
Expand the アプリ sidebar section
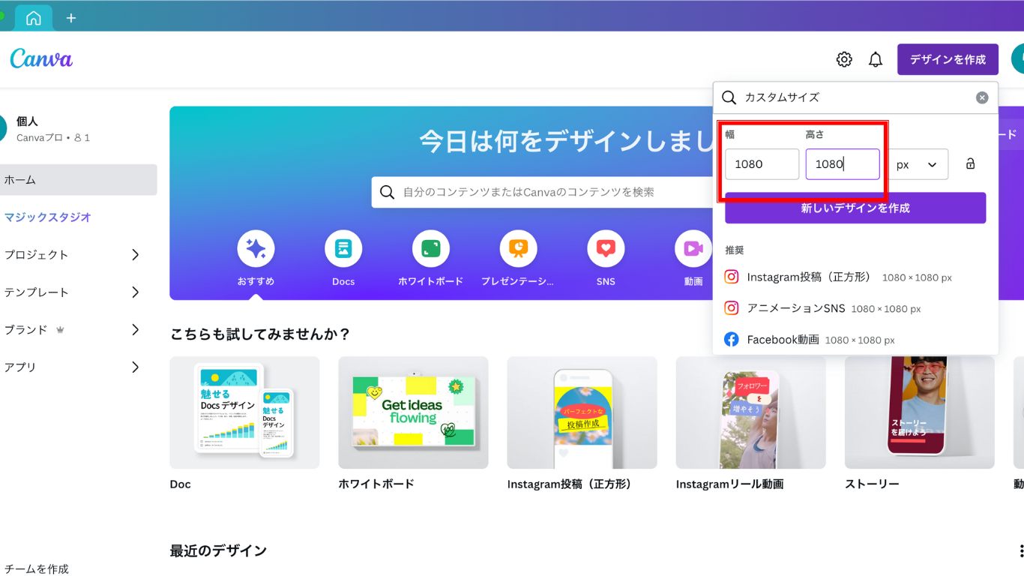pos(135,367)
